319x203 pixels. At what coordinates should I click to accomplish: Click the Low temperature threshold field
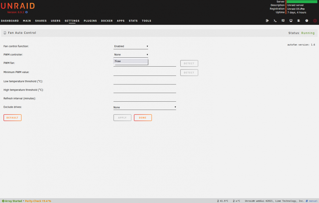point(145,82)
